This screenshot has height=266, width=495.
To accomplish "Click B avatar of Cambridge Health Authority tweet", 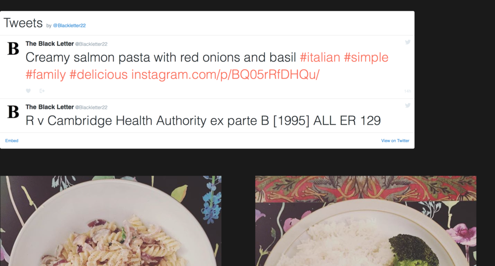I will point(13,112).
